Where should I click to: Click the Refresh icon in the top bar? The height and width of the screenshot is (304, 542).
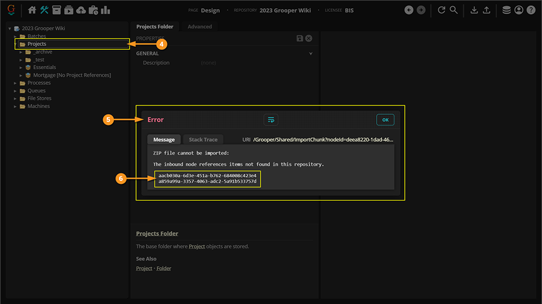coord(441,10)
